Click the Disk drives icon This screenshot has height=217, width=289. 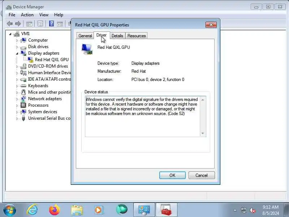point(23,47)
